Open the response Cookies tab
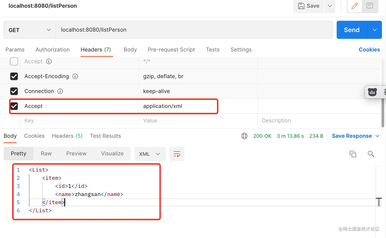The image size is (386, 238). click(x=34, y=136)
